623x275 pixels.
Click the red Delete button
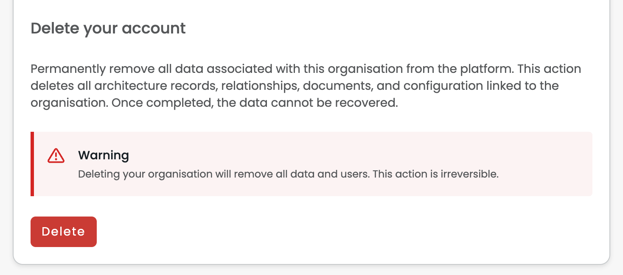[64, 232]
